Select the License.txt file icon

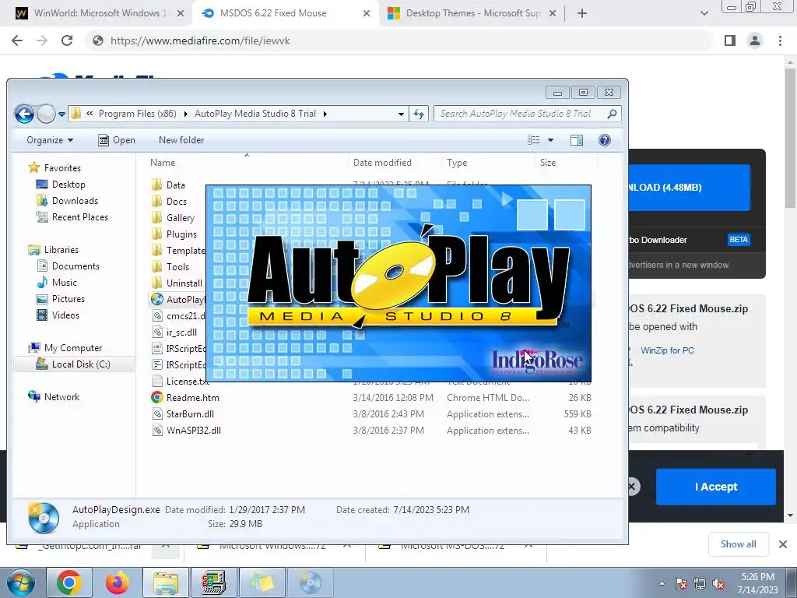click(x=157, y=381)
